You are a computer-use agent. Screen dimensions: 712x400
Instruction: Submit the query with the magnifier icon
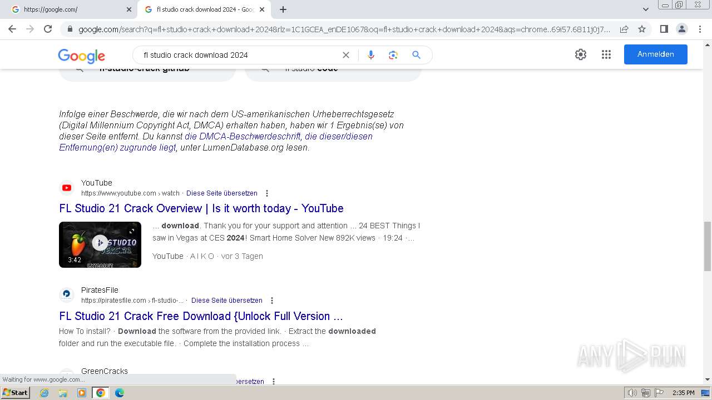coord(416,55)
